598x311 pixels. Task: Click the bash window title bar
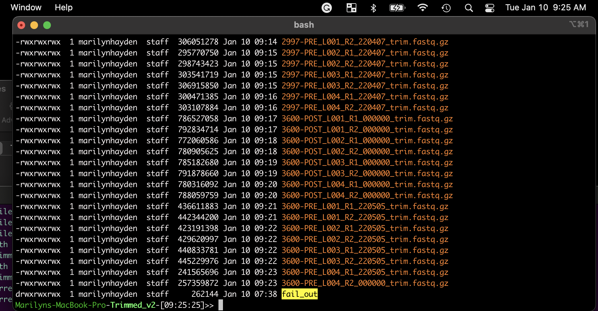tap(303, 25)
